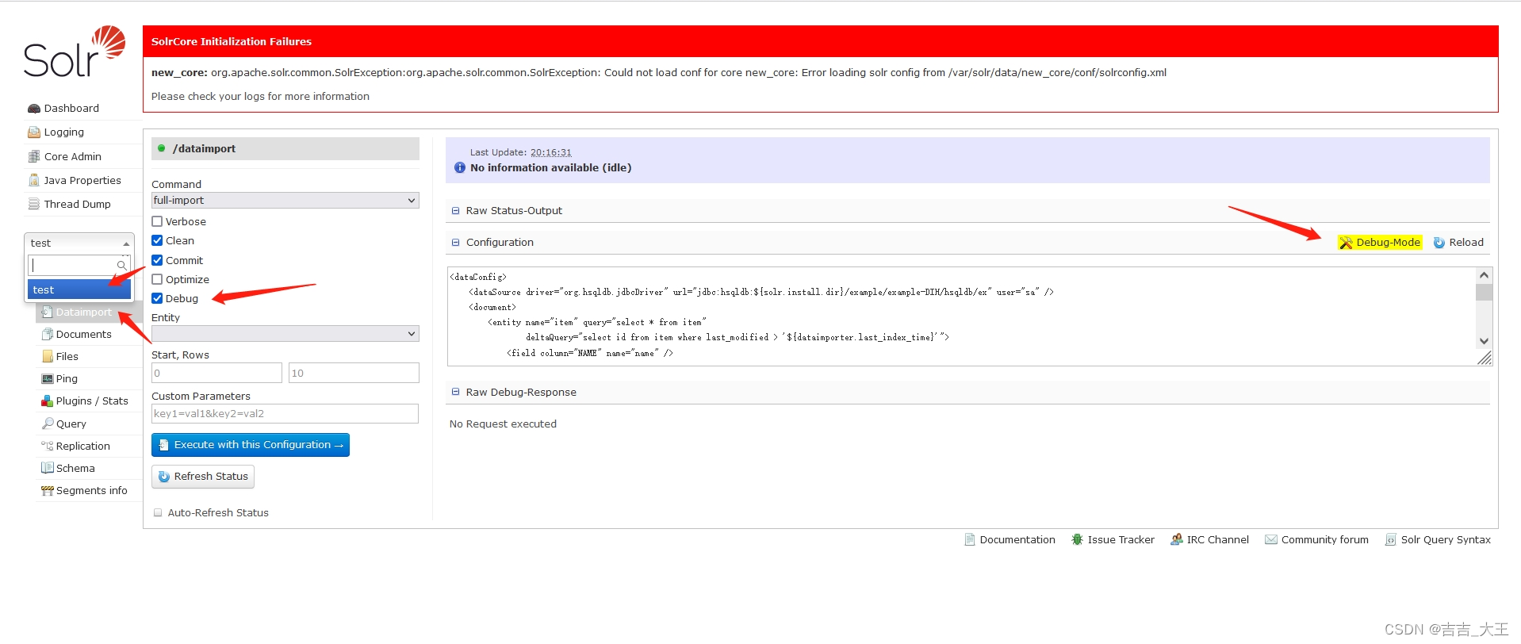1521x644 pixels.
Task: Open the Entity dropdown
Action: [285, 334]
